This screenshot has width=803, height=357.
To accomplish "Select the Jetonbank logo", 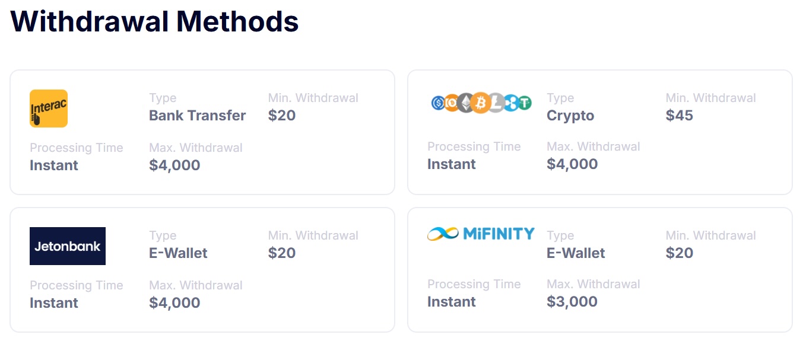I will [x=68, y=246].
